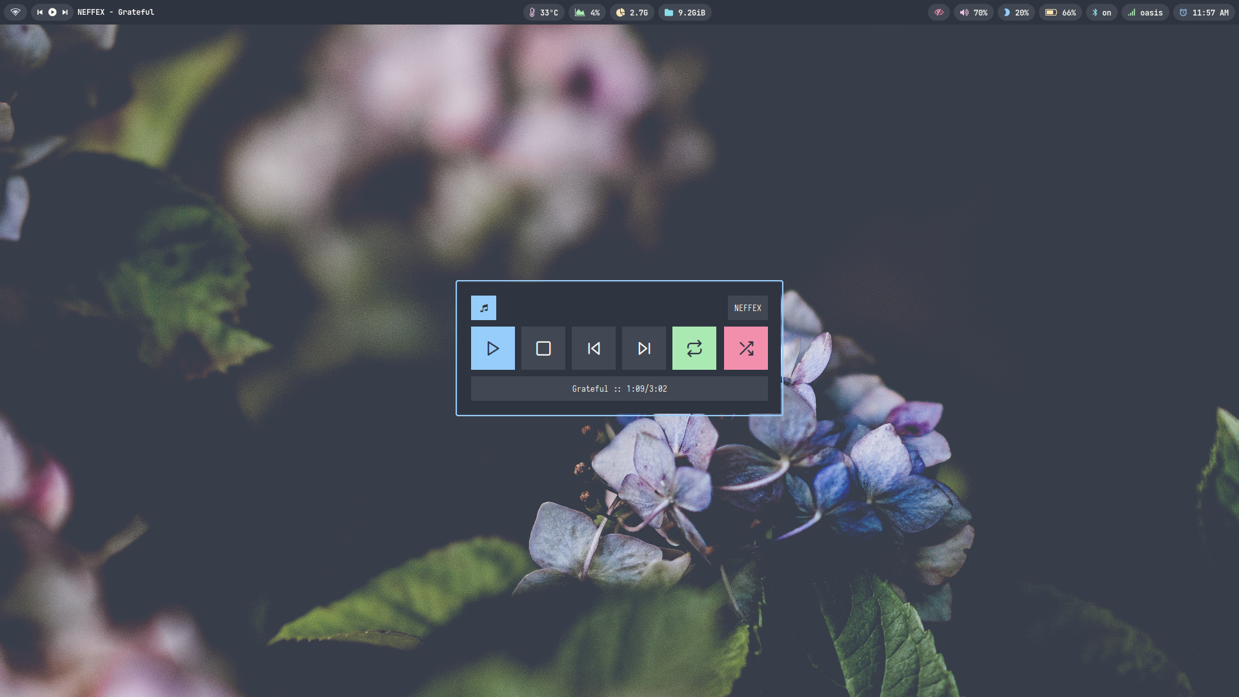
Task: Click the stop button in music popup
Action: pos(543,348)
